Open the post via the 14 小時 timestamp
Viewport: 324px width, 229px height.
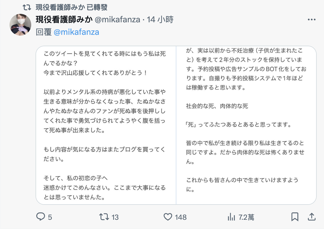point(160,20)
